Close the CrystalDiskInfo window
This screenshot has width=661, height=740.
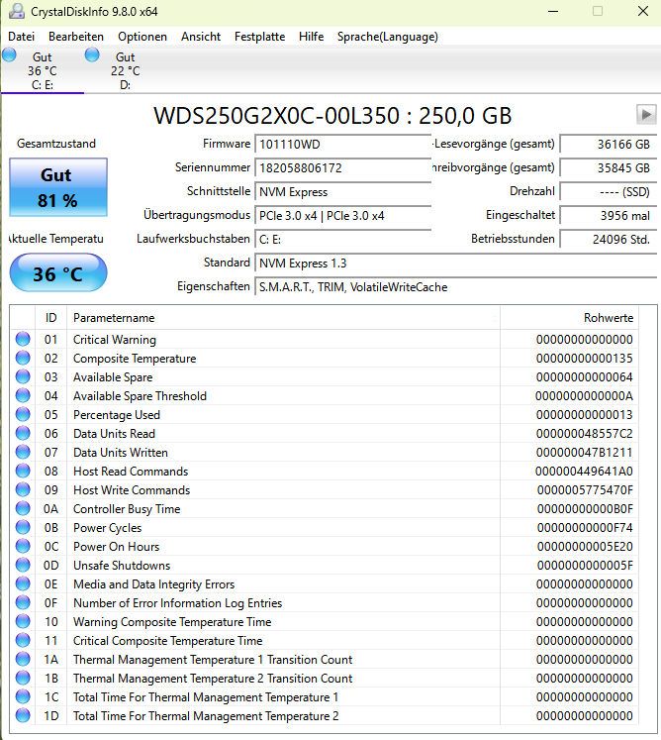(x=643, y=11)
